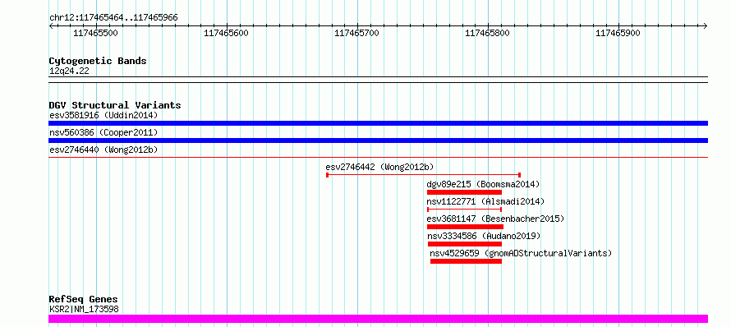Select the bracketed red span under esv2746442

click(x=423, y=175)
